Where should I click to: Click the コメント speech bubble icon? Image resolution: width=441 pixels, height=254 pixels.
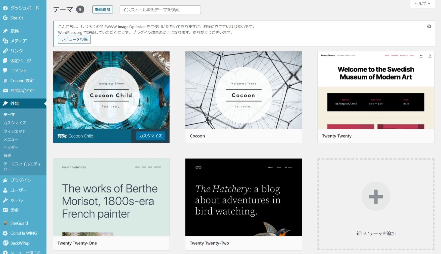[x=5, y=70]
